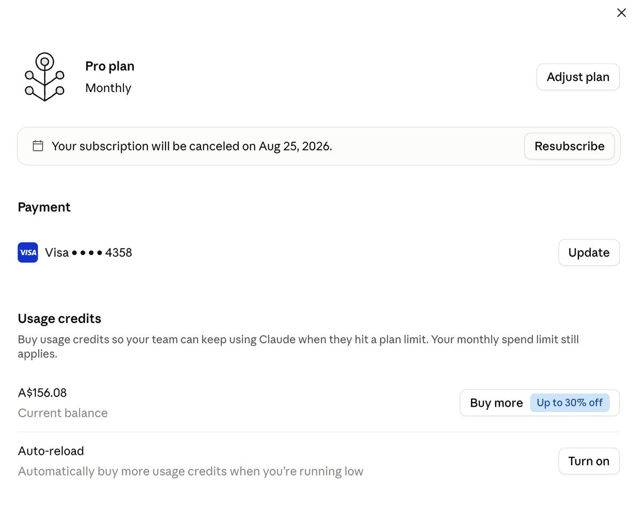Click the Payment section heading
641x510 pixels.
pos(44,207)
